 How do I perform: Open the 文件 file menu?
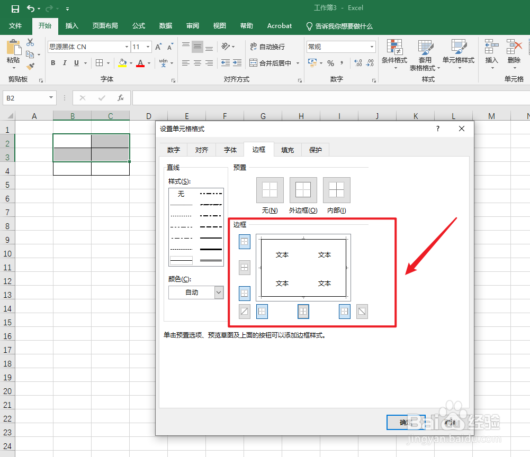click(x=15, y=26)
